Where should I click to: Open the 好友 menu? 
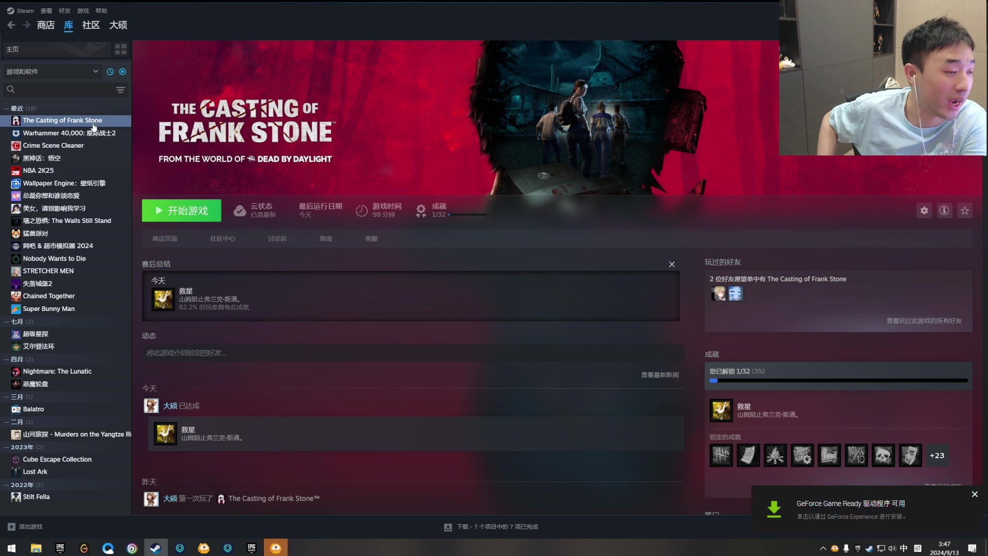[65, 11]
